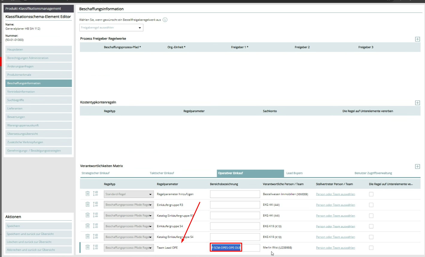Expand the Standard-Regel Regeltyp dropdown

[x=129, y=194]
